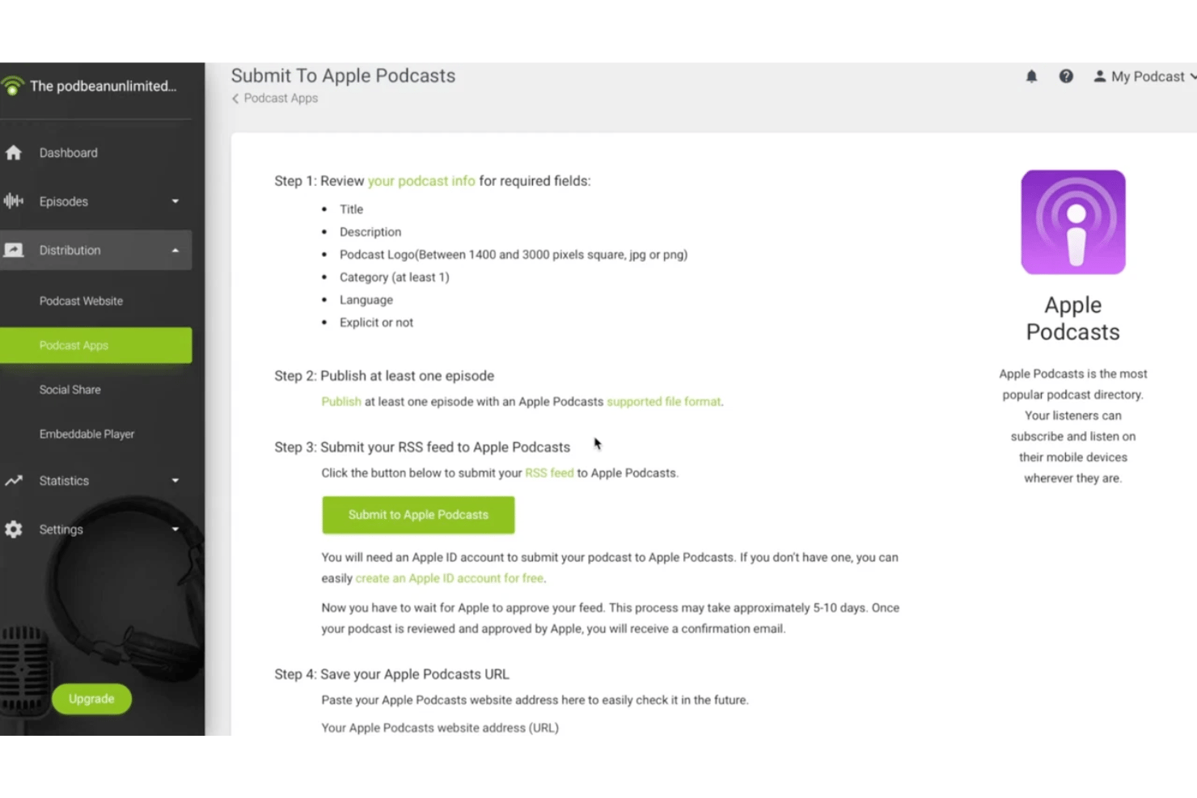Open Social Share menu item
This screenshot has height=798, width=1197.
coord(70,390)
